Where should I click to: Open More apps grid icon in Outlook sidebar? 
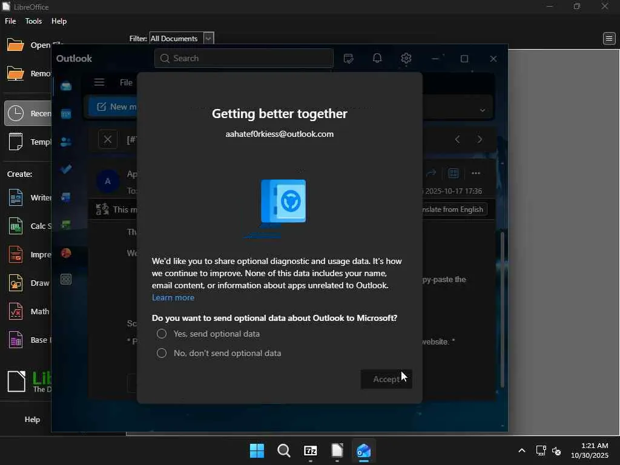point(66,280)
